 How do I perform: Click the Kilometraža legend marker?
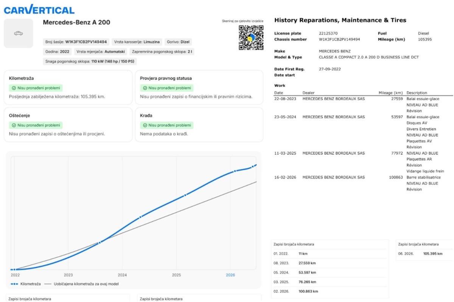click(x=14, y=283)
